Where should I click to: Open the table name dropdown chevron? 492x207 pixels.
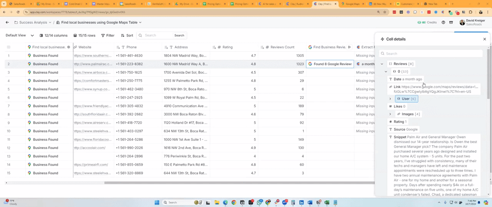(140, 23)
